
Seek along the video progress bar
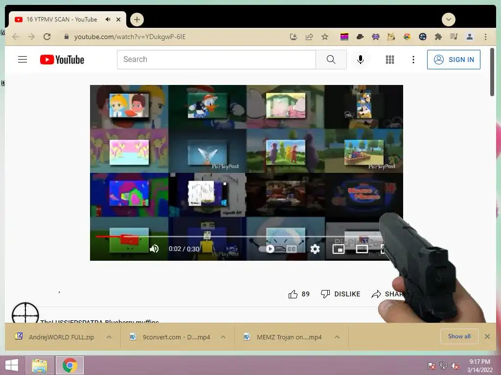tap(238, 237)
